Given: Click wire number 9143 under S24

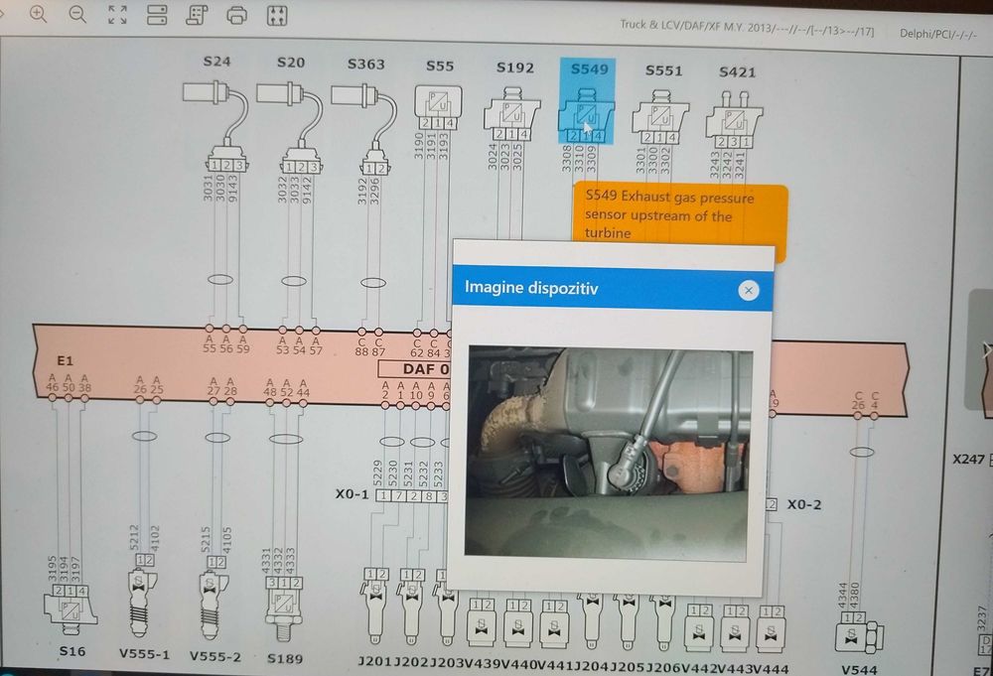Looking at the screenshot, I should tap(232, 188).
